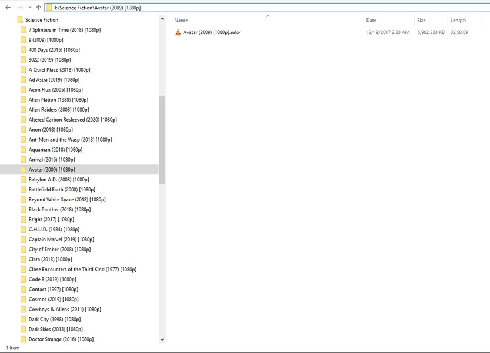The height and width of the screenshot is (353, 490).
Task: Open City of Ember (2008) folder
Action: (x=59, y=250)
